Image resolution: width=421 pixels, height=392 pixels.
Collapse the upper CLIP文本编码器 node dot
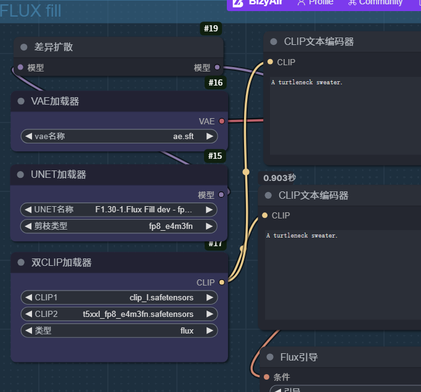click(x=274, y=42)
